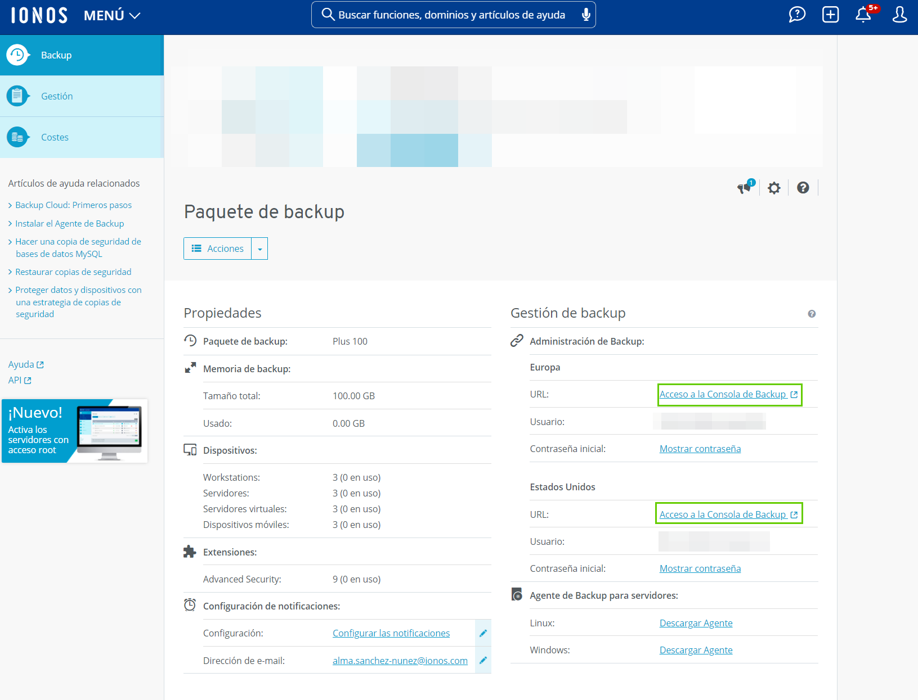This screenshot has width=918, height=700.
Task: Click the IONOS logo
Action: 39,15
